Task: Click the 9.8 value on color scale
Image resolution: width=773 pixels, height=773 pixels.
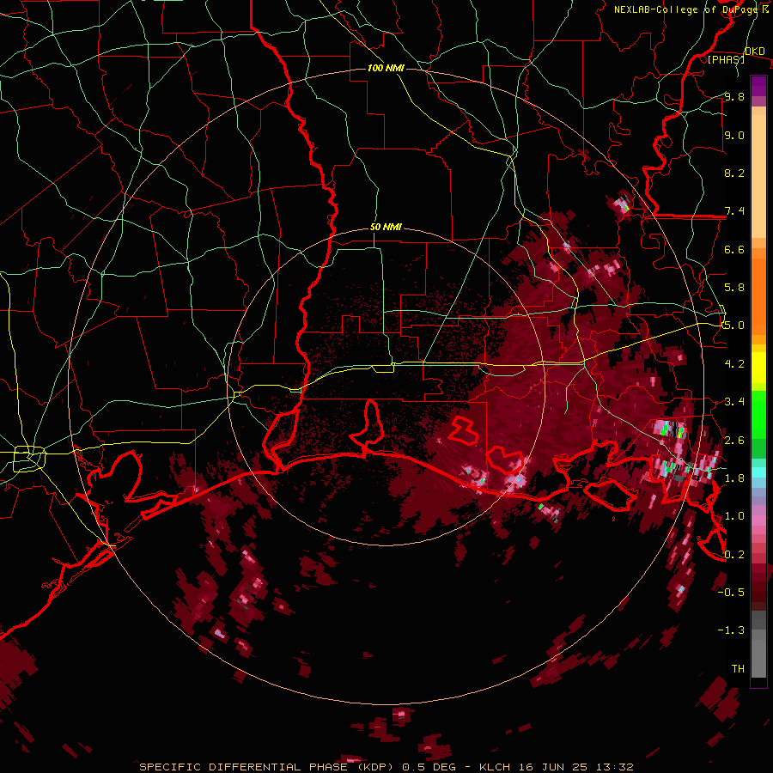Action: (734, 96)
